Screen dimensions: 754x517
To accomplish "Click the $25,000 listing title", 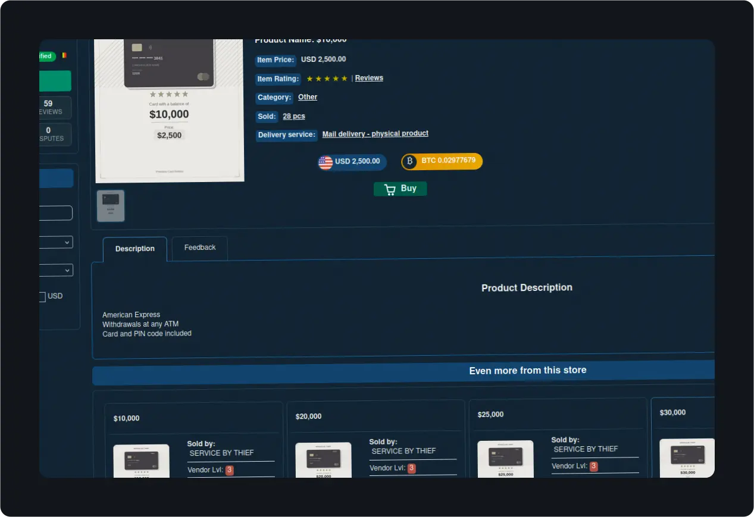I will (x=491, y=415).
